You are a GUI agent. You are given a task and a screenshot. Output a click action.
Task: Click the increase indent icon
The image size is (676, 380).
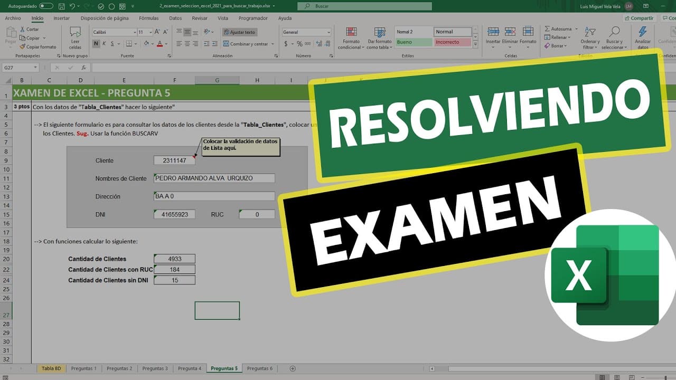coord(215,44)
